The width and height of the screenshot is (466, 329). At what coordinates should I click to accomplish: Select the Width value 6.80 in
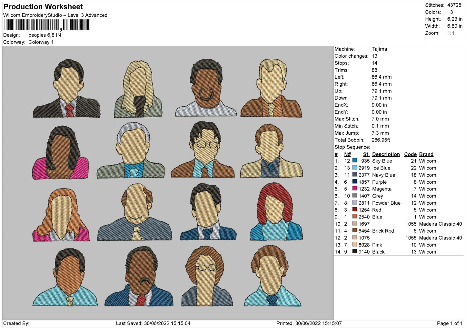coord(455,26)
